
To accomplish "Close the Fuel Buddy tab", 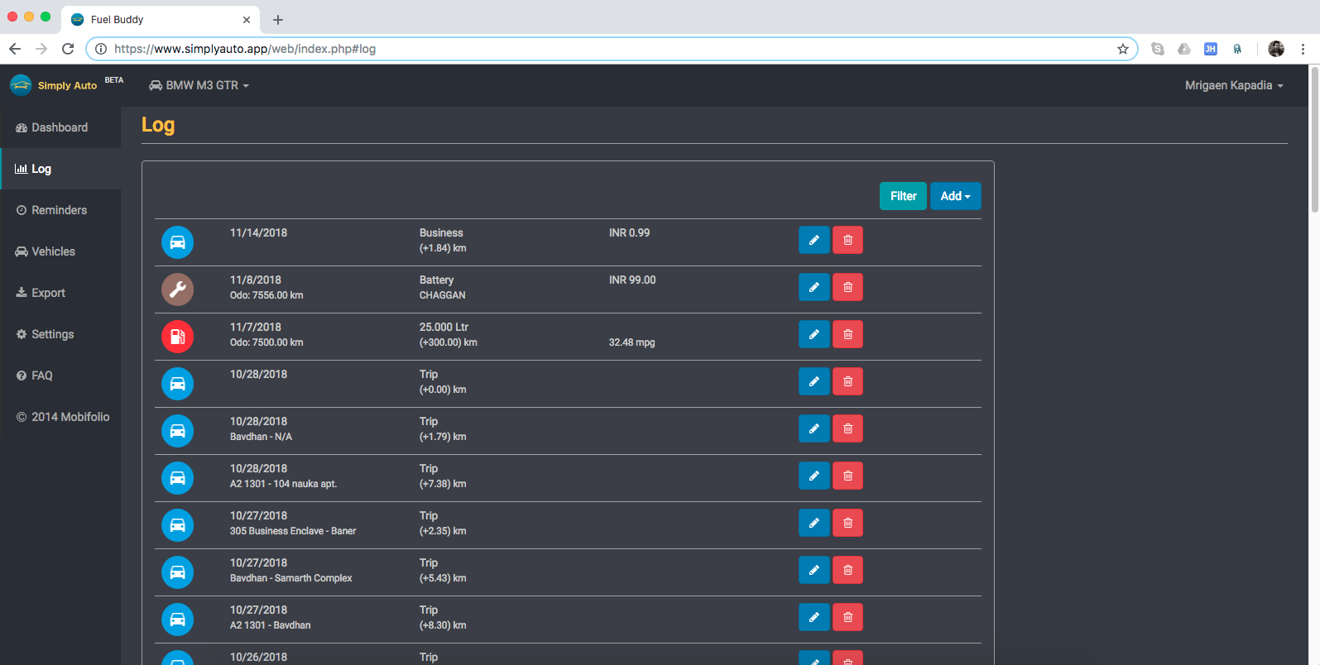I will pos(247,20).
